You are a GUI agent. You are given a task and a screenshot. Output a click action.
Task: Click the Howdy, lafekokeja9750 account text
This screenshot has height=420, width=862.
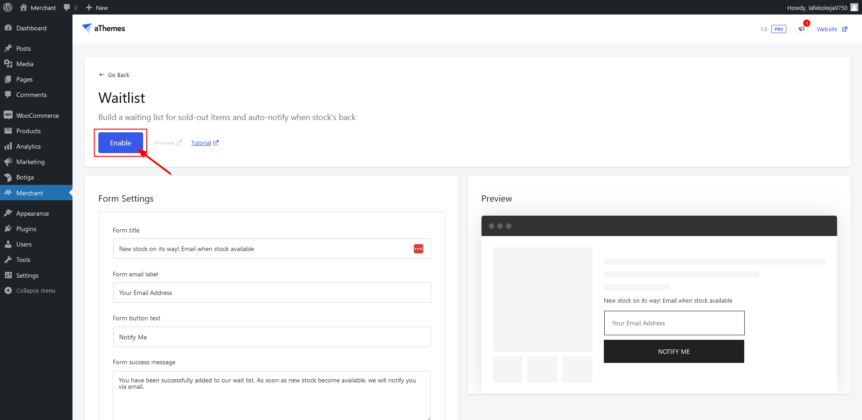point(817,8)
